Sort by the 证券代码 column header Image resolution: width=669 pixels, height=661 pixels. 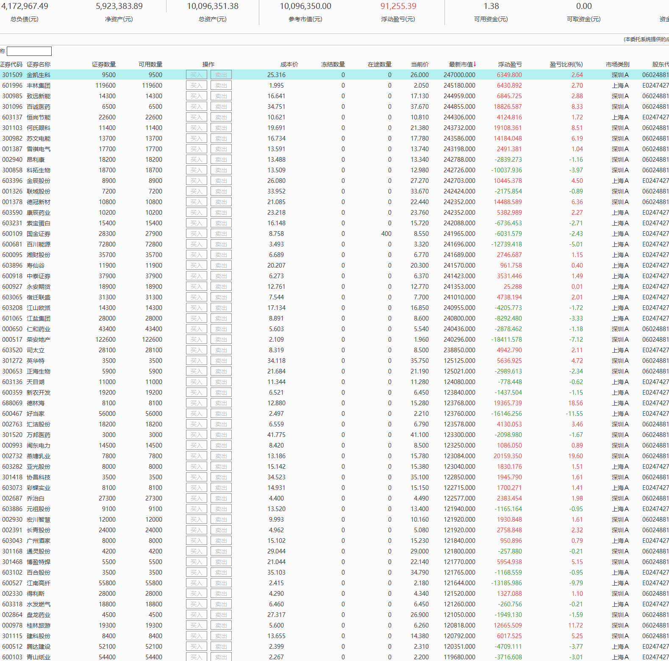[11, 64]
